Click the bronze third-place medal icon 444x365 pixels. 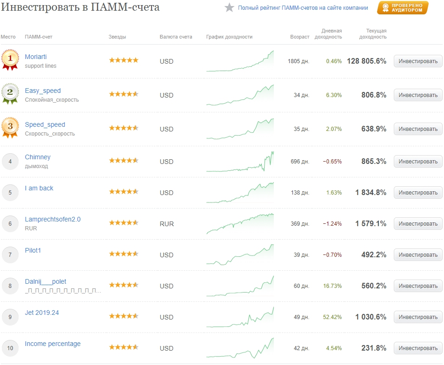pyautogui.click(x=10, y=126)
